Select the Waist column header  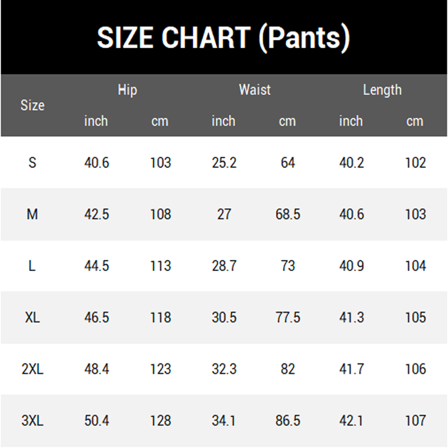[255, 90]
